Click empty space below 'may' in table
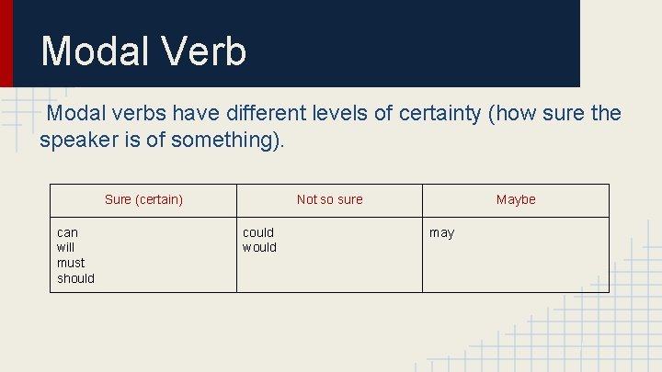The image size is (662, 372). click(x=516, y=268)
